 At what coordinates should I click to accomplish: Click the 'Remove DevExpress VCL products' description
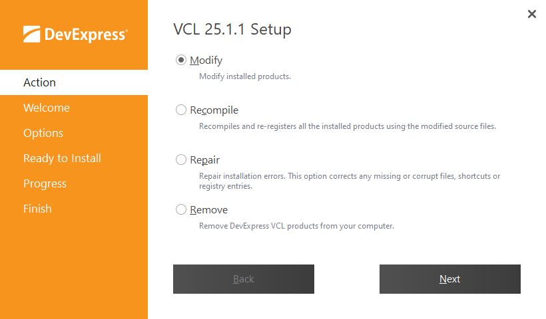coord(296,226)
